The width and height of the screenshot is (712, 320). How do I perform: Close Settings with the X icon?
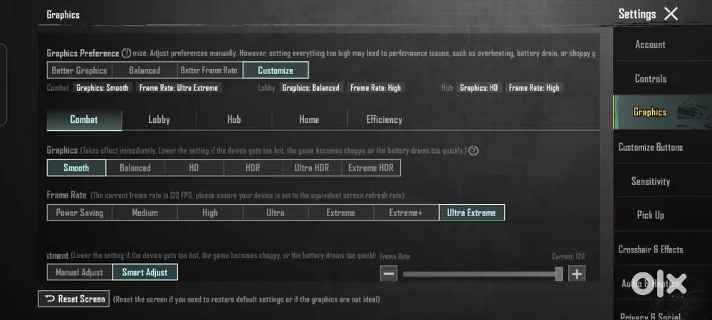[x=671, y=14]
